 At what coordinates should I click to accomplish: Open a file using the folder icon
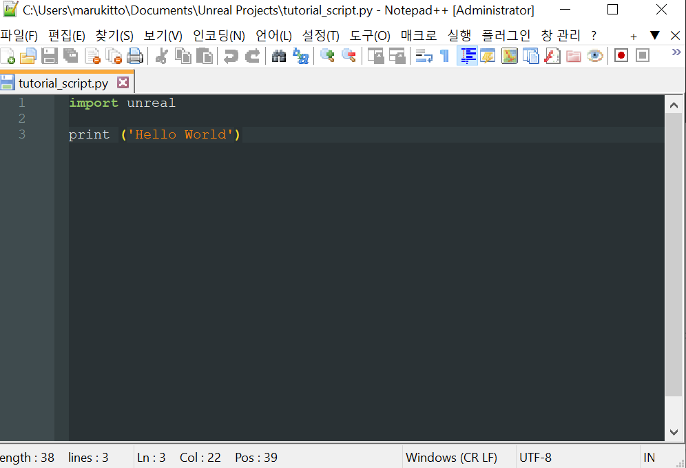(x=28, y=56)
